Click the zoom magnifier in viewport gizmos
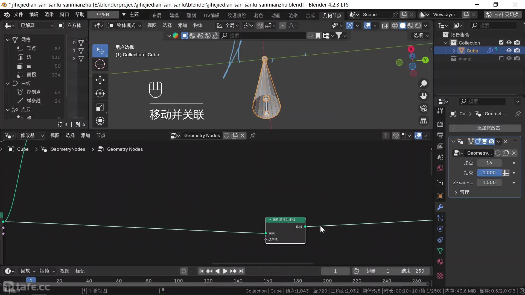This screenshot has width=525, height=295. click(424, 84)
